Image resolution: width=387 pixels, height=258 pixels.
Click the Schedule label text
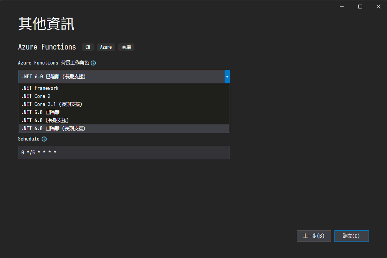pos(29,139)
